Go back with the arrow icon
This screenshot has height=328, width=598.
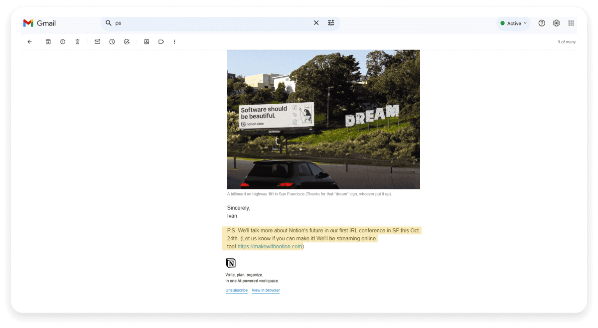coord(29,42)
